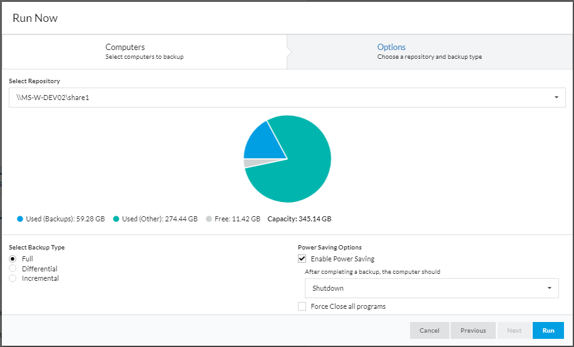This screenshot has height=347, width=574.
Task: Click the repository dropdown arrow
Action: (x=556, y=98)
